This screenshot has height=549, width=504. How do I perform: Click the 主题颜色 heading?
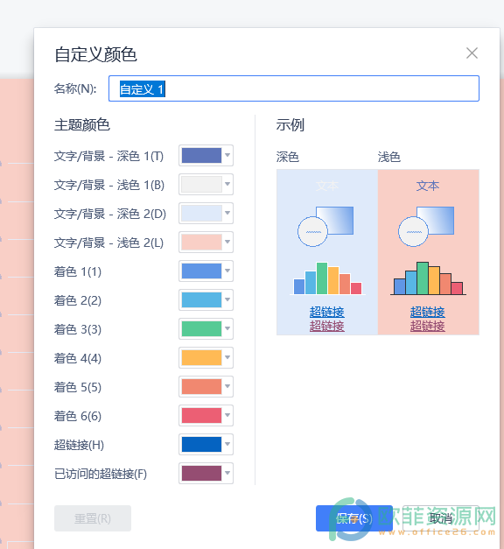click(x=82, y=124)
